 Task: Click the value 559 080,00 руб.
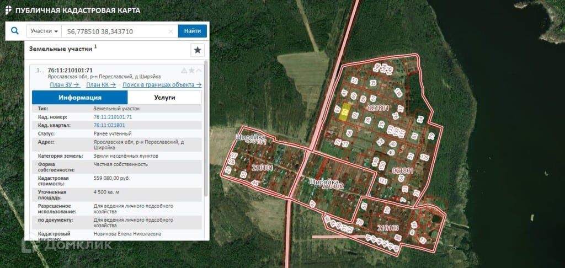point(111,178)
